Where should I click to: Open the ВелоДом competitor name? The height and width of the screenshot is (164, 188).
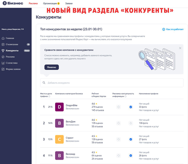click(71, 121)
